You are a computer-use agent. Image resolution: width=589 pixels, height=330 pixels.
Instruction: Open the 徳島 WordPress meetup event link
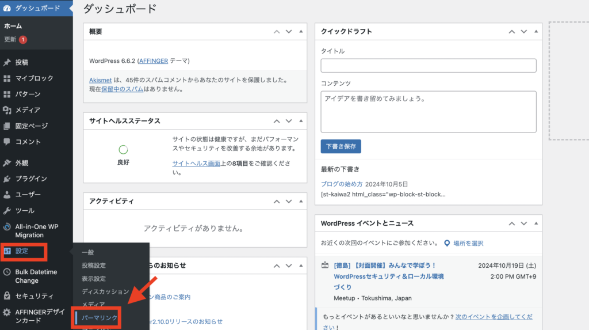[x=389, y=276]
